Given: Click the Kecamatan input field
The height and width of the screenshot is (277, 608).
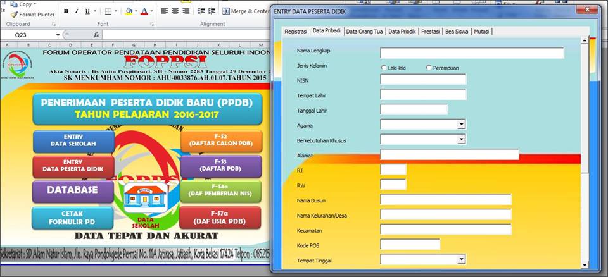Looking at the screenshot, I should click(446, 230).
